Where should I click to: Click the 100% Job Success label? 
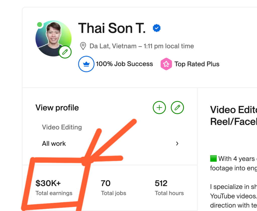tap(124, 64)
